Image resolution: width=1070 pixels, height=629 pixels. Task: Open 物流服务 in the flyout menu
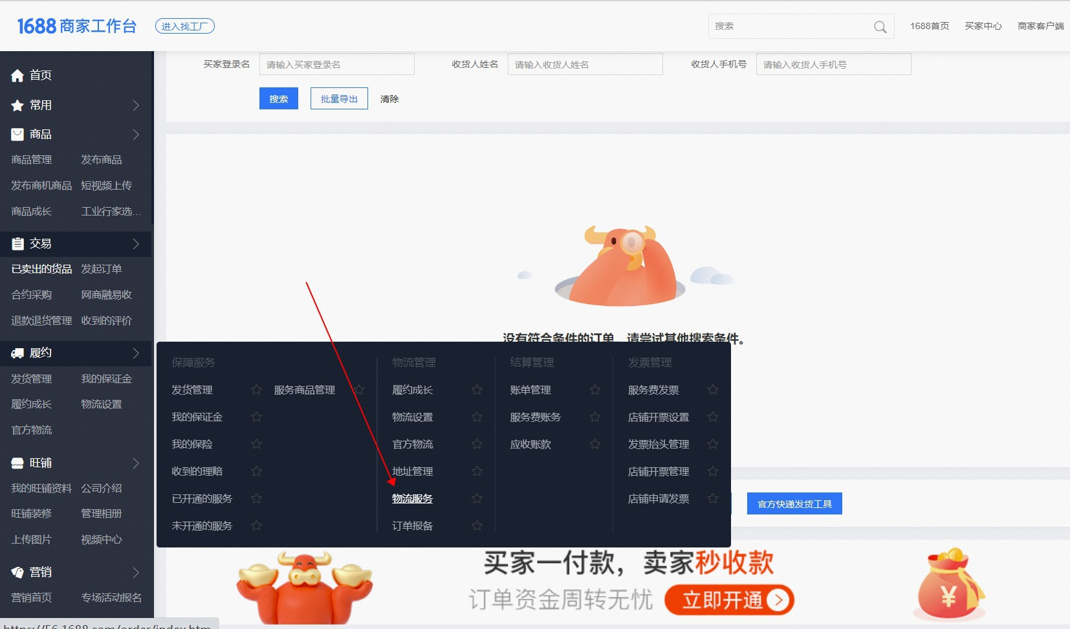[x=412, y=498]
